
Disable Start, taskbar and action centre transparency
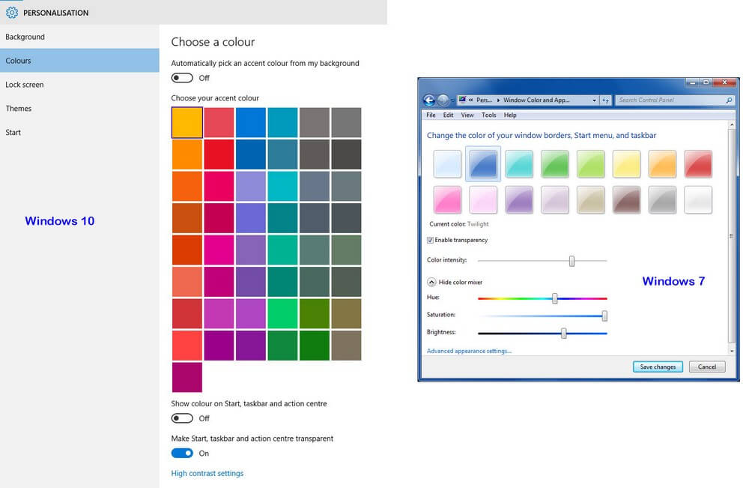tap(182, 453)
